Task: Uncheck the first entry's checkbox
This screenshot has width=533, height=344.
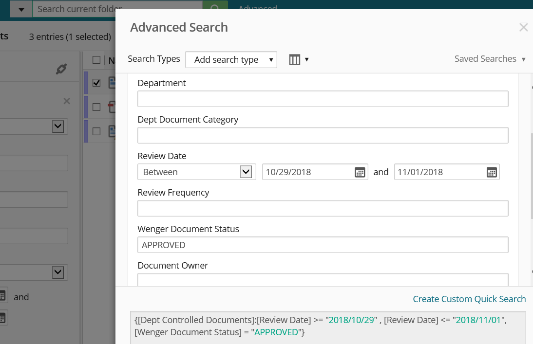Action: [x=96, y=83]
